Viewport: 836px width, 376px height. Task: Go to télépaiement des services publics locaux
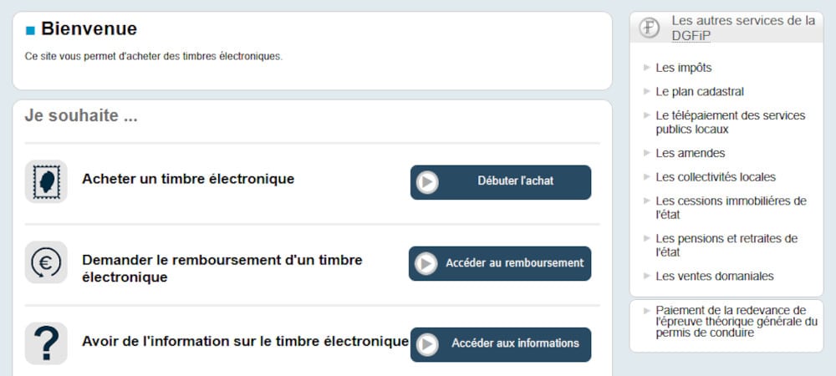pos(730,122)
